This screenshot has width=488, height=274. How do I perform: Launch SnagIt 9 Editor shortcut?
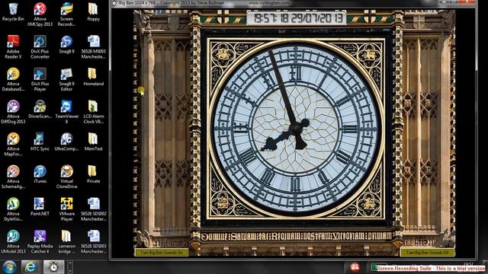[x=66, y=80]
